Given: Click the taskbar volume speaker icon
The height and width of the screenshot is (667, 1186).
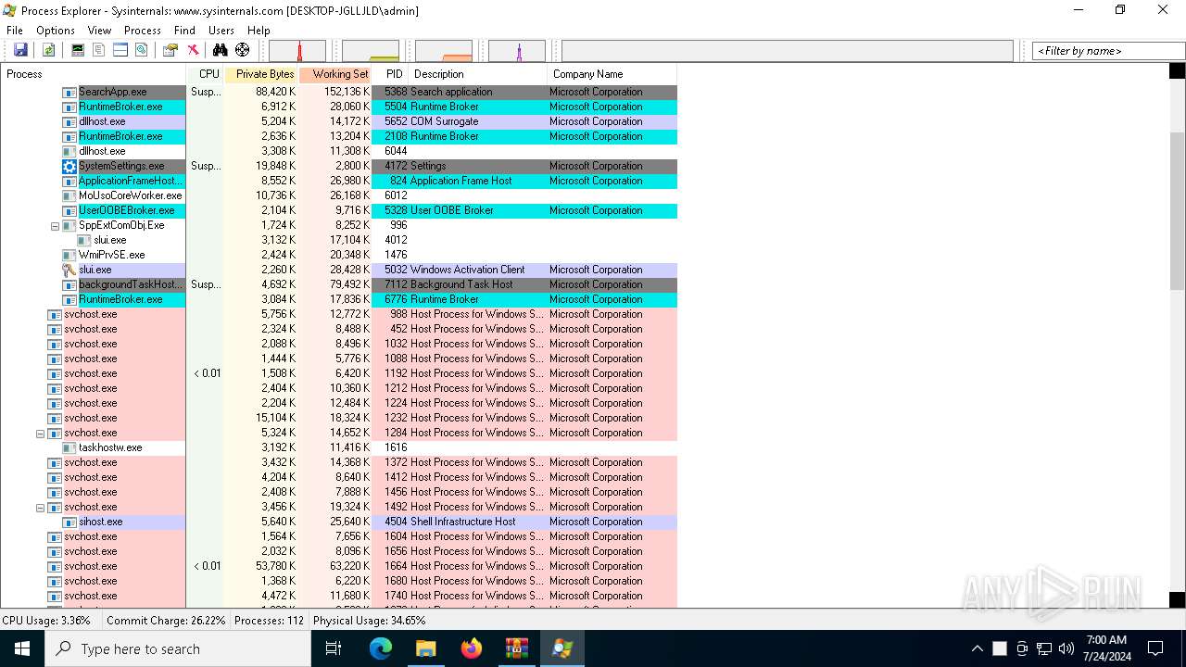Looking at the screenshot, I should coord(1066,648).
